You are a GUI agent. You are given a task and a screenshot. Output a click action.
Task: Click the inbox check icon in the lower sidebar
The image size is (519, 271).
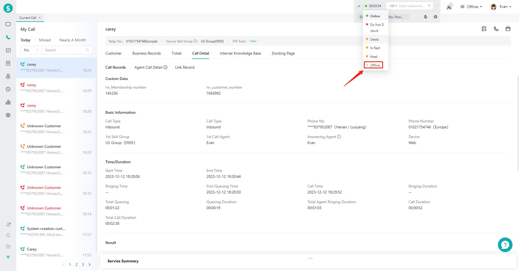pos(8,246)
